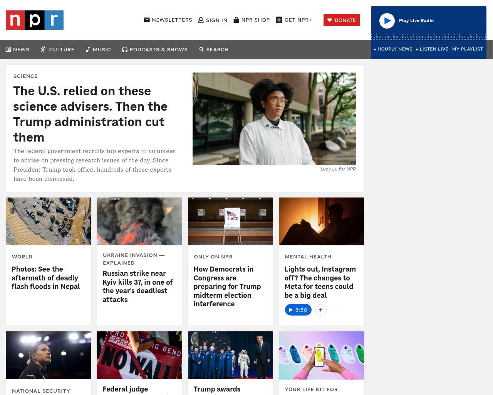Open the Mental Health category label
493x395 pixels.
click(308, 257)
